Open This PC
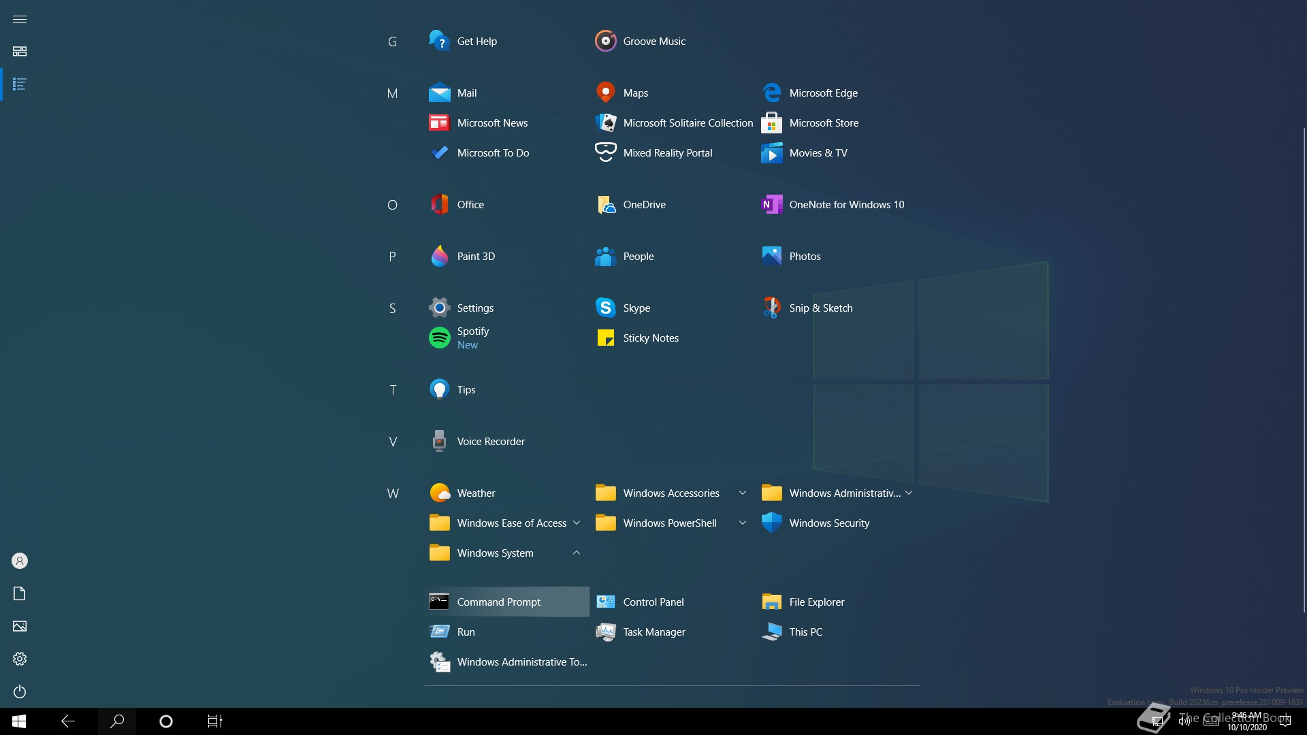The height and width of the screenshot is (735, 1307). click(839, 632)
